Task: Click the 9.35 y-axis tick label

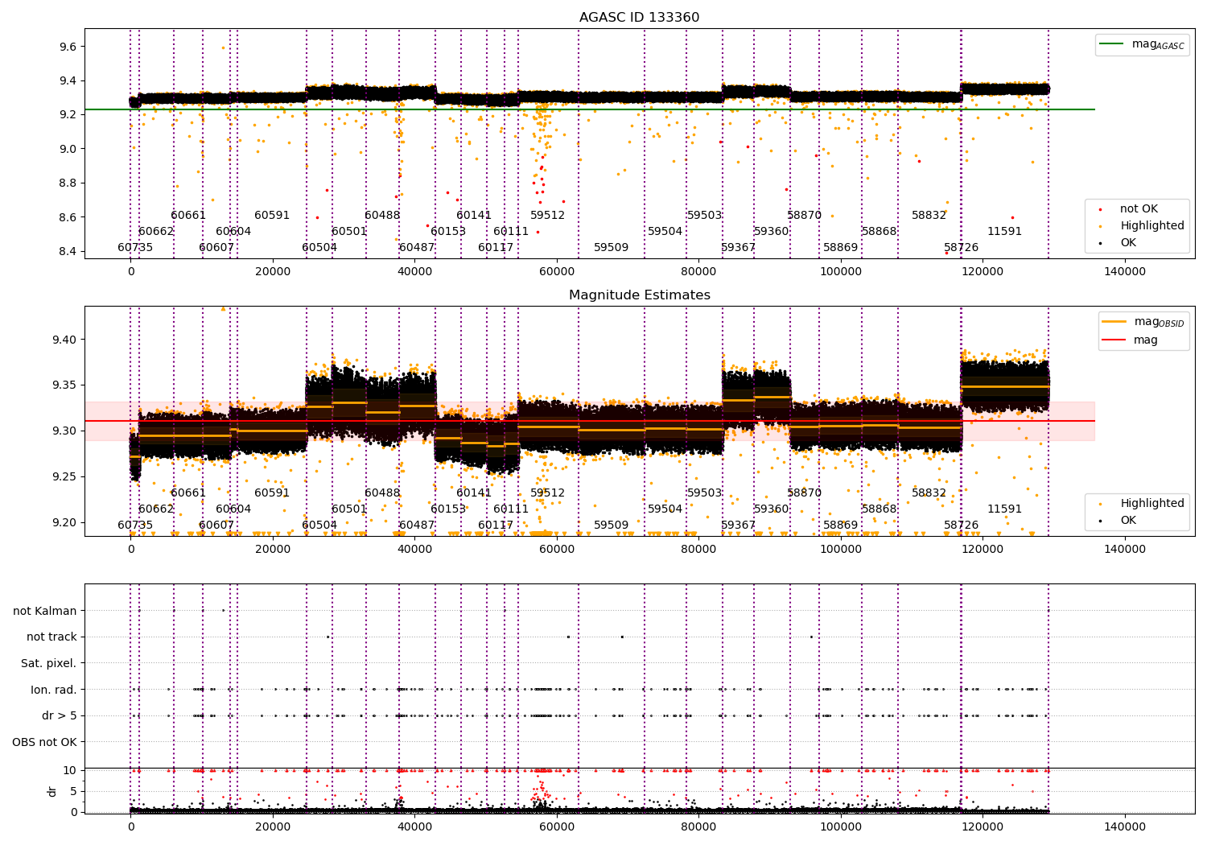Action: coord(64,385)
